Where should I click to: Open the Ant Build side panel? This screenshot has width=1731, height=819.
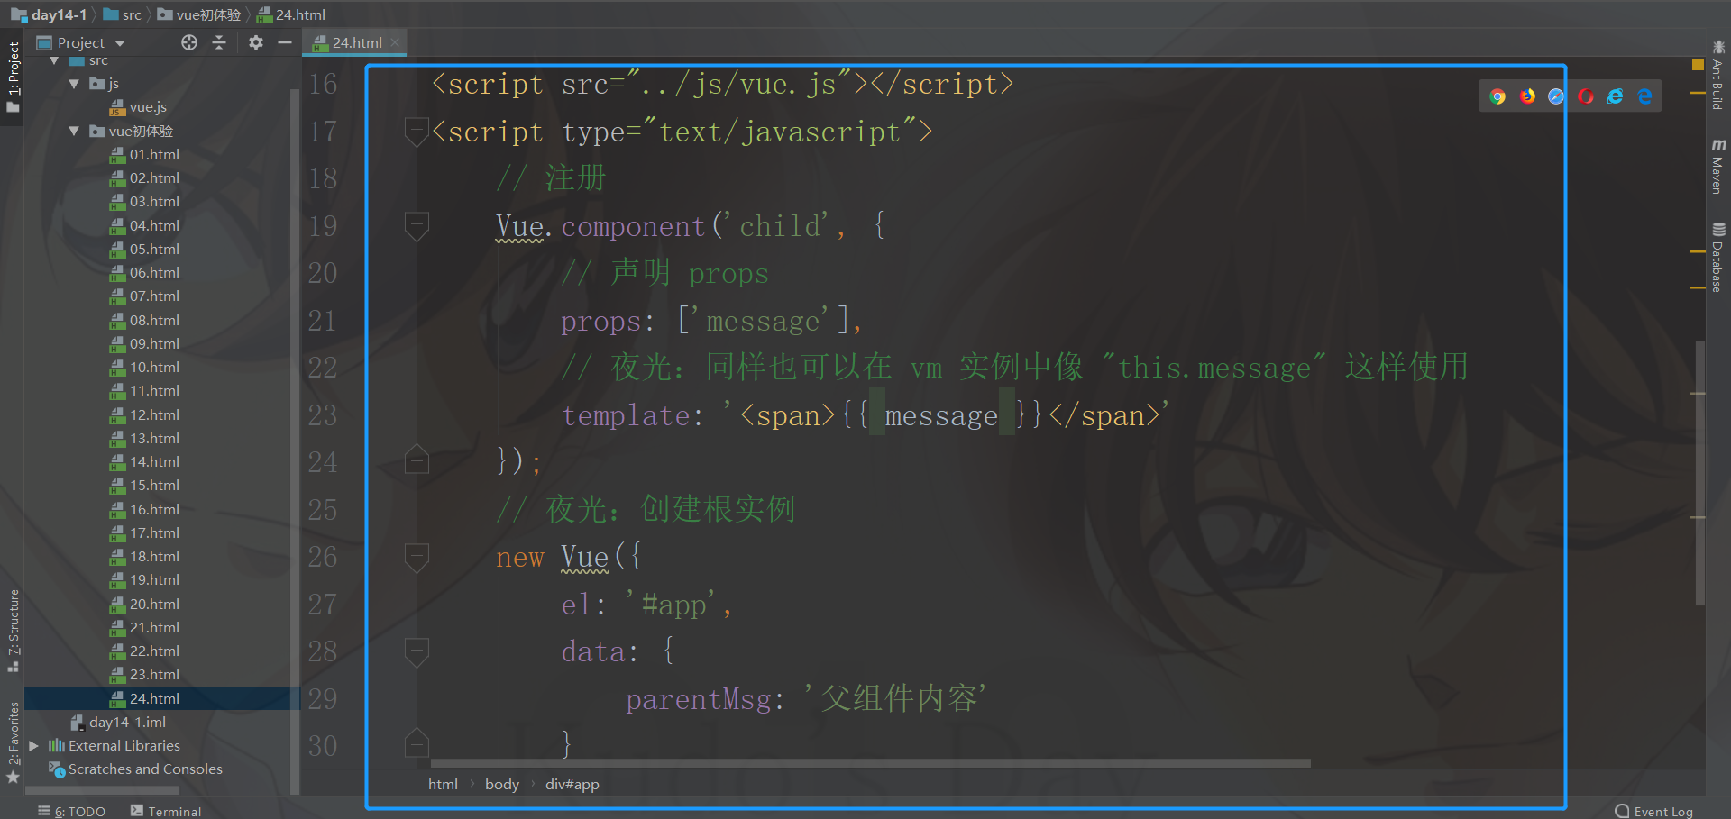[x=1718, y=76]
